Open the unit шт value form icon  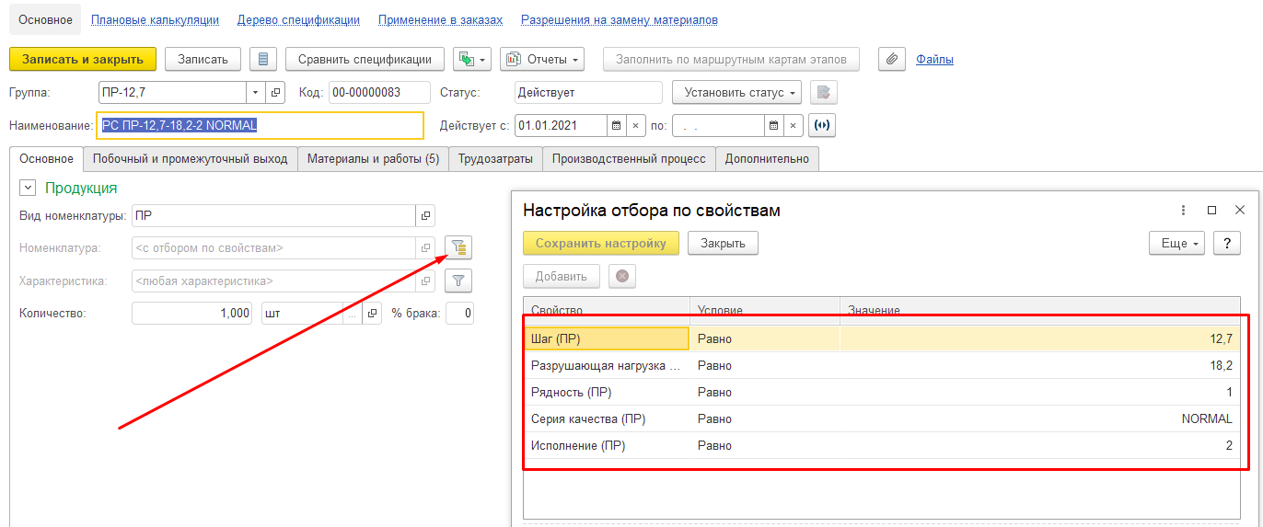(x=373, y=314)
